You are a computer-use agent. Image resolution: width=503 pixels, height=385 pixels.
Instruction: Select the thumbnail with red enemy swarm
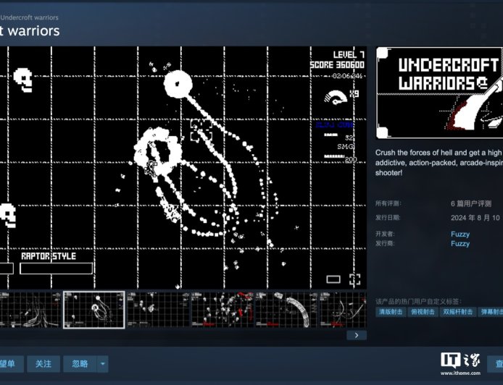pyautogui.click(x=223, y=310)
